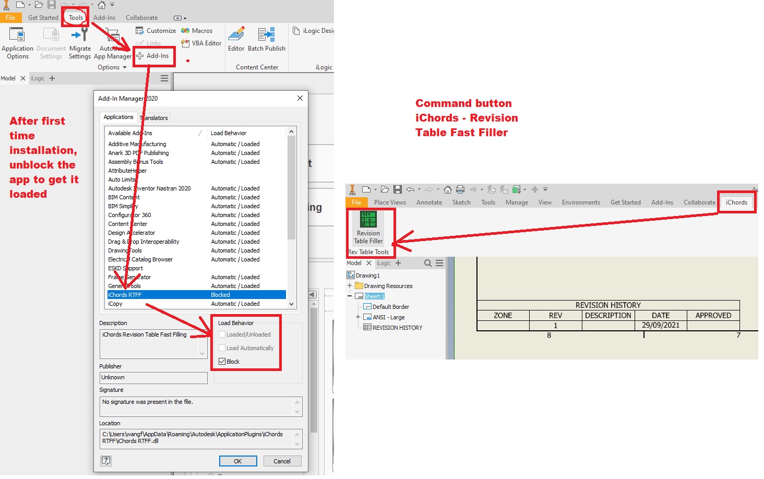Viewport: 764px width, 479px height.
Task: Open the New document dropdown in the drawing window
Action: point(375,189)
